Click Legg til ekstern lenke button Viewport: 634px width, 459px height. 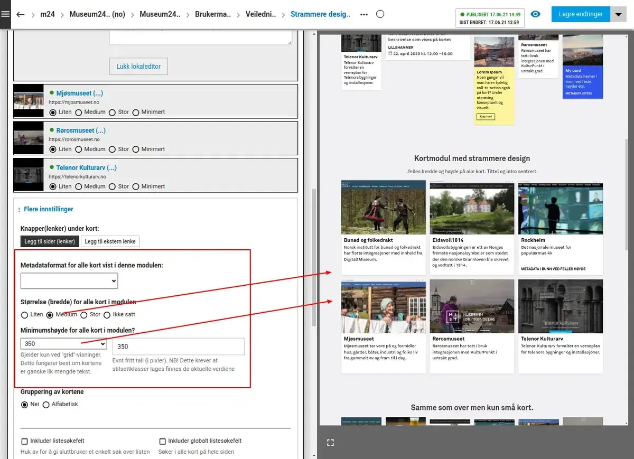(110, 241)
